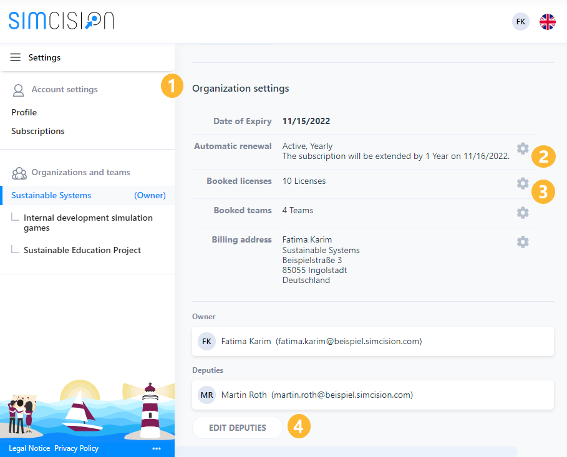
Task: Click the Account settings person icon
Action: 19,90
